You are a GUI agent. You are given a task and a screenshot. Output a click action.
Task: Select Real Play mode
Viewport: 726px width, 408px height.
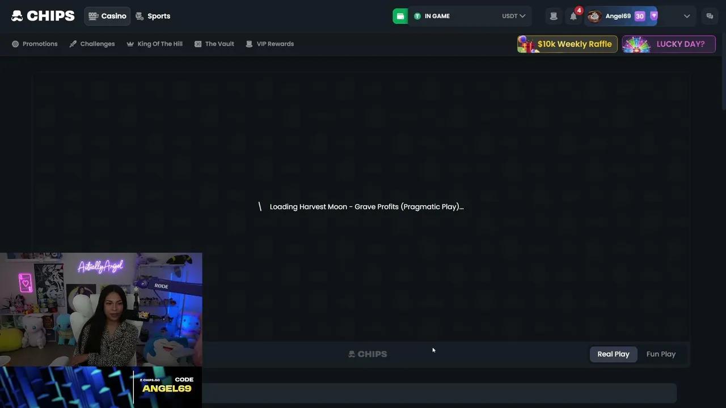pos(613,354)
